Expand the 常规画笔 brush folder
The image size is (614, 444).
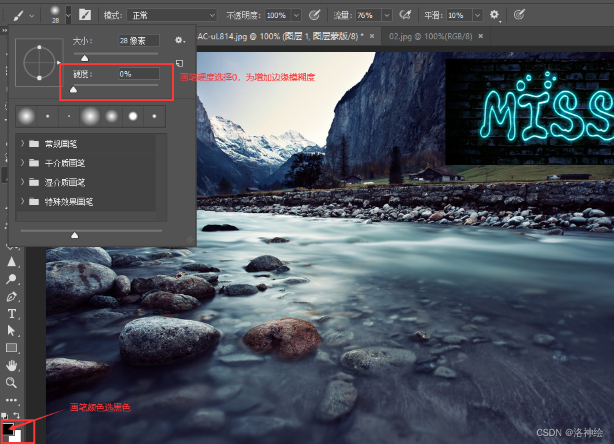22,143
